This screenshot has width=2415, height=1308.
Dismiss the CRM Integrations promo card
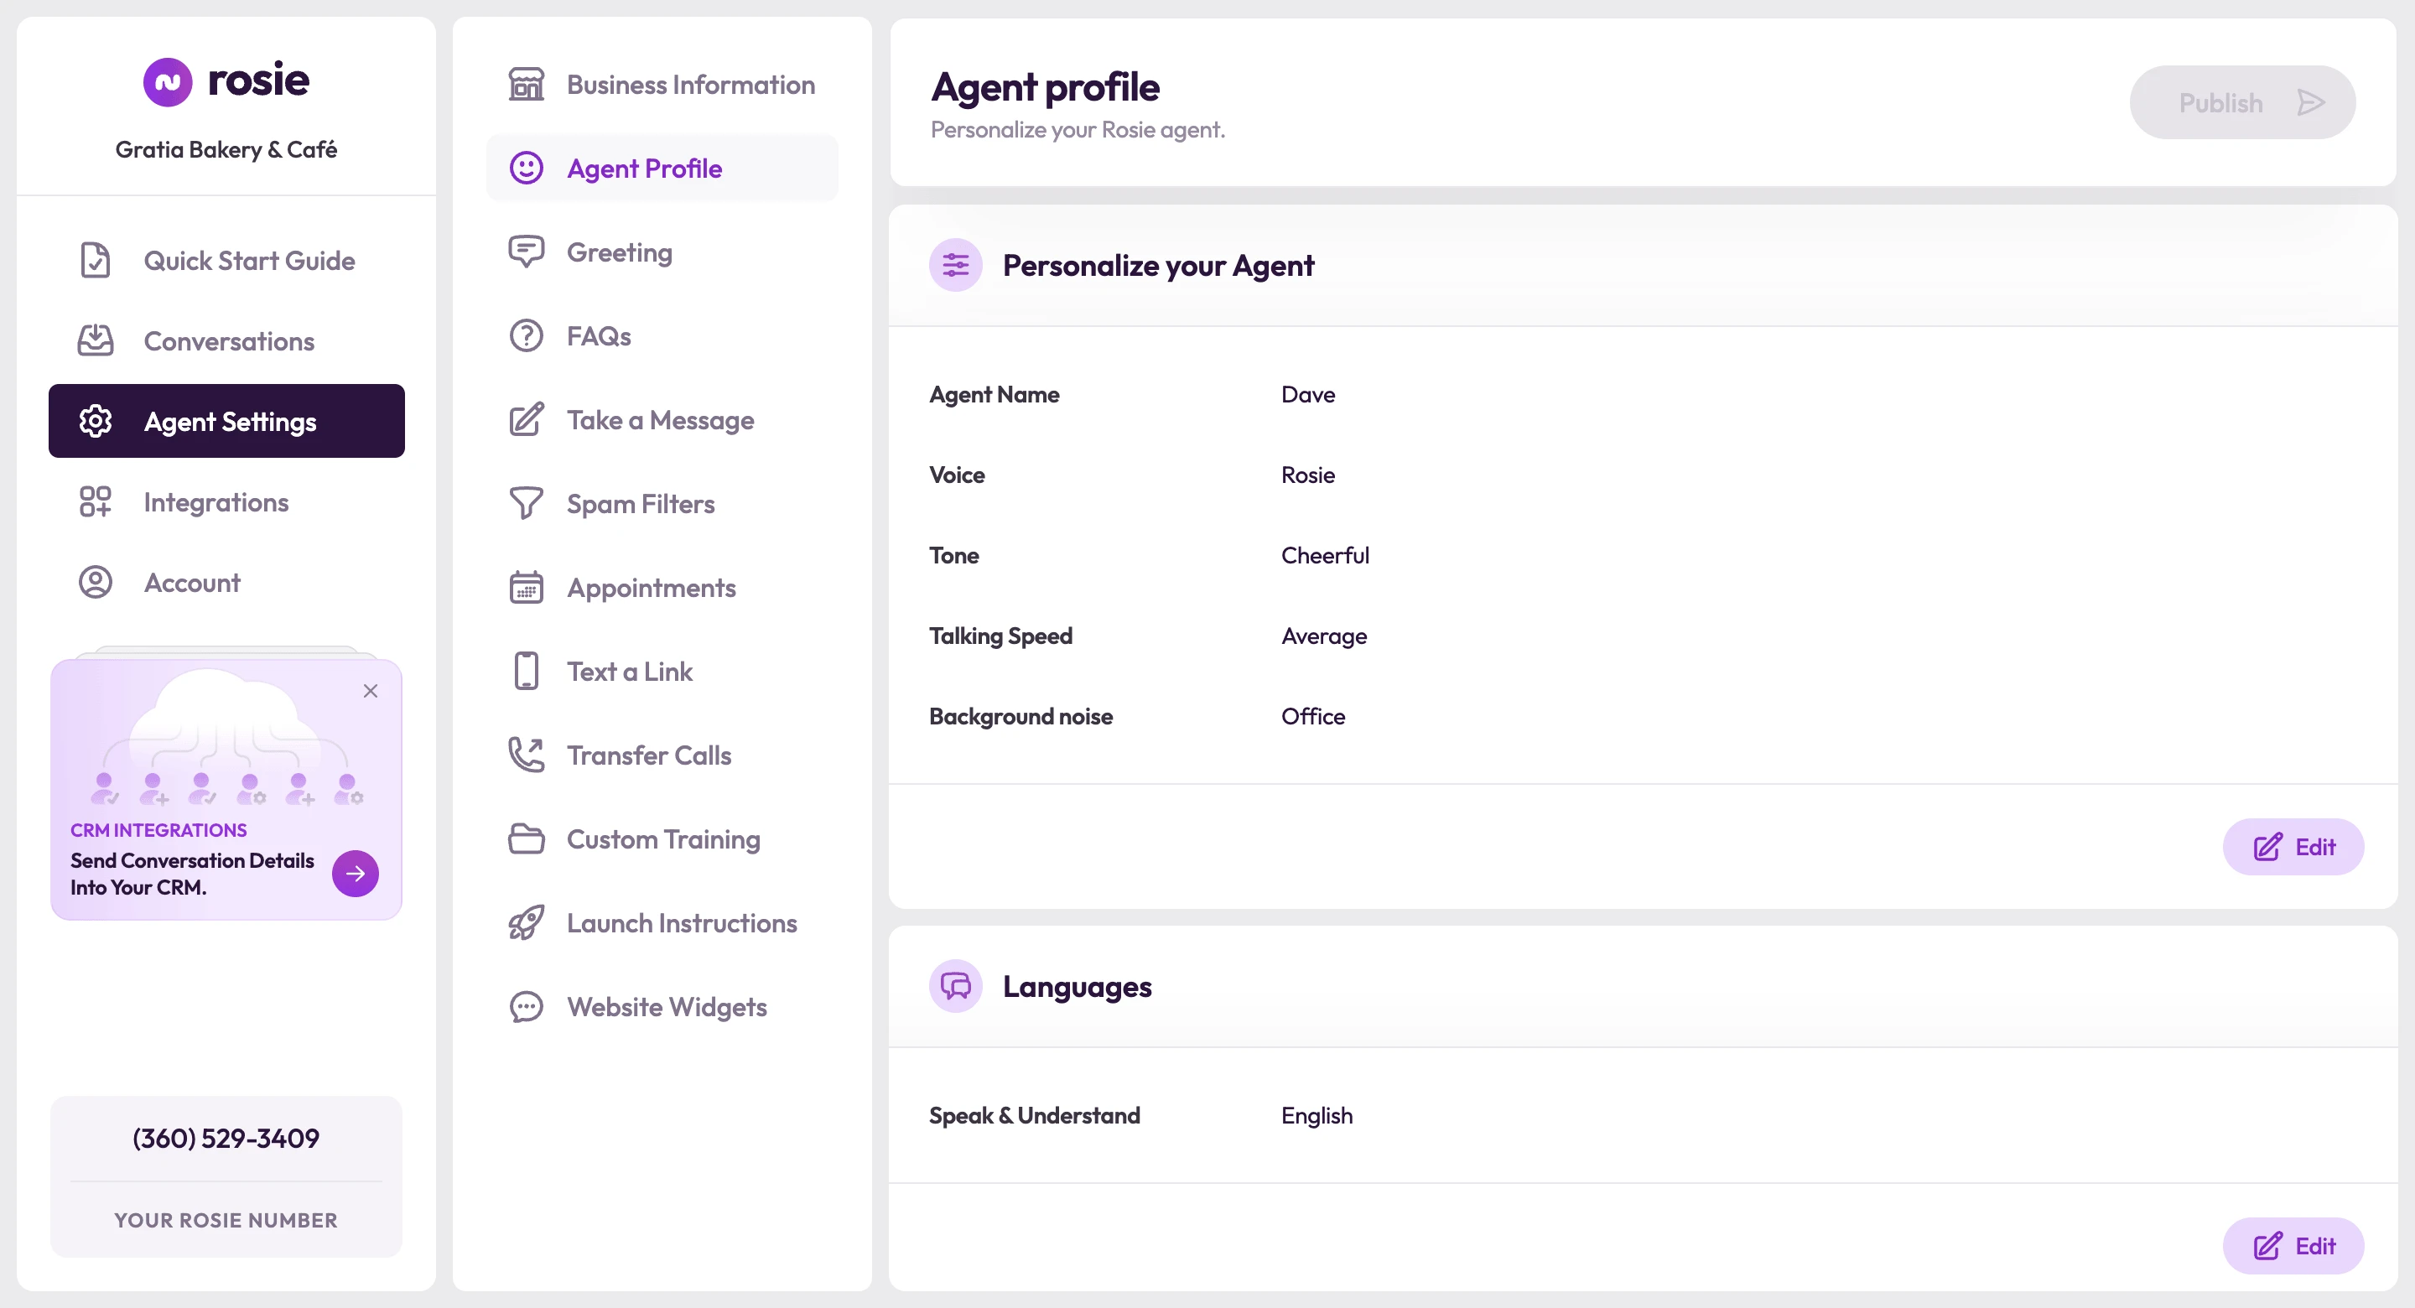pos(371,691)
